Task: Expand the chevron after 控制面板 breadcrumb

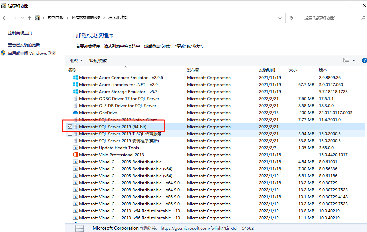Action: click(68, 18)
